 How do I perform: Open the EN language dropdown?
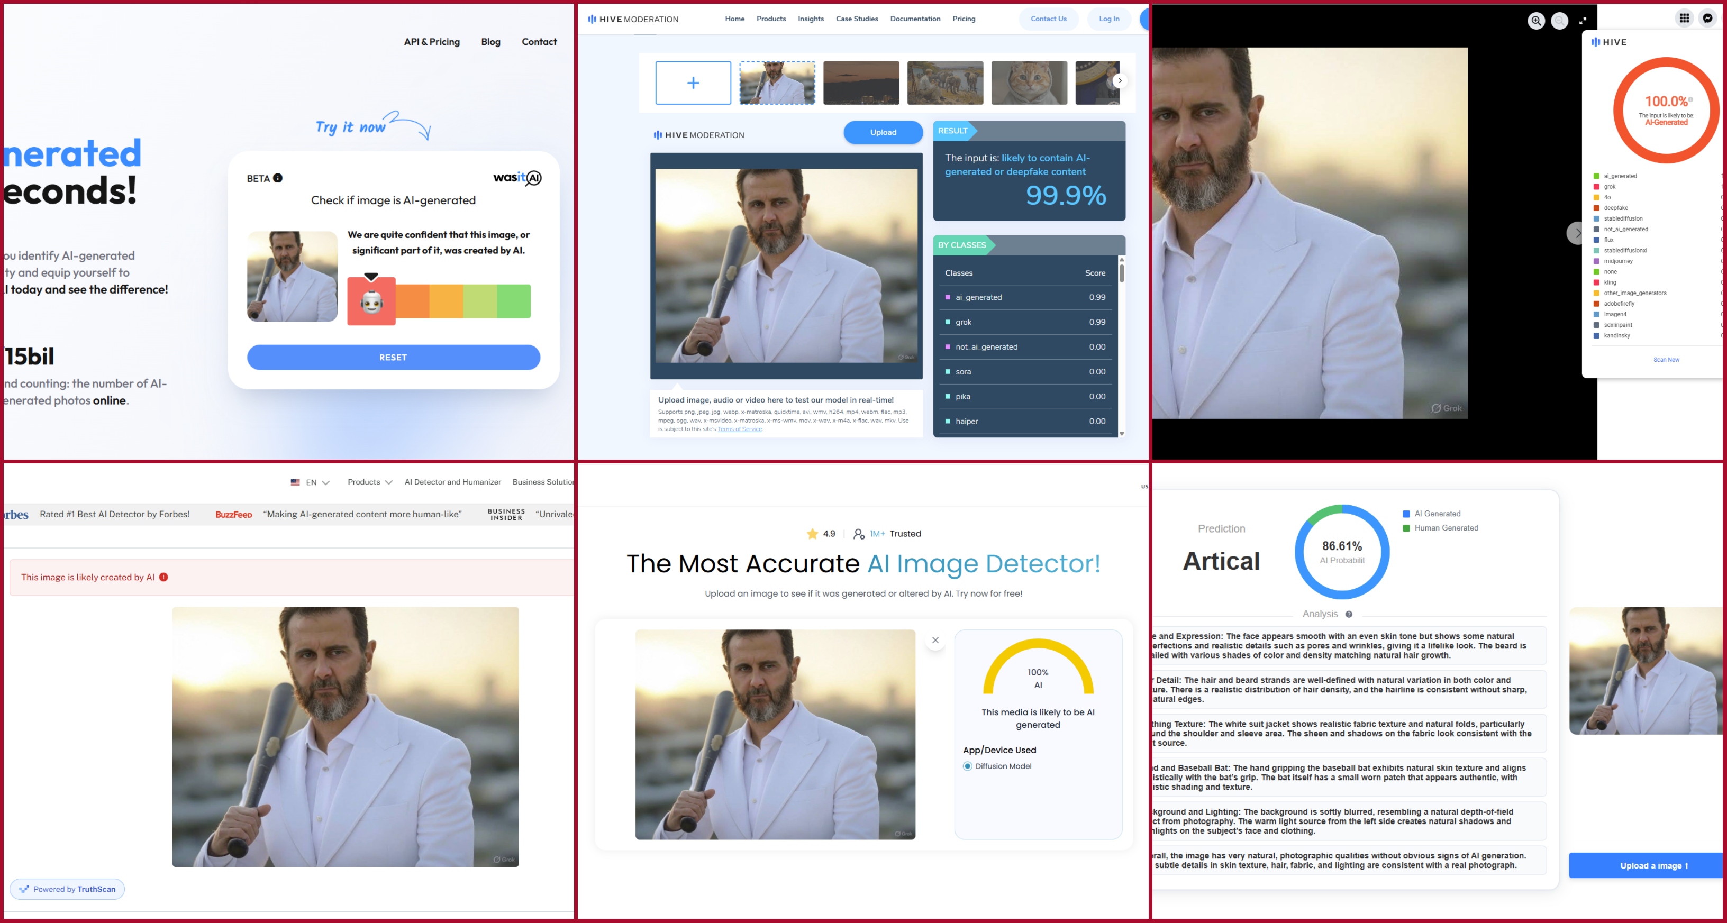[311, 482]
